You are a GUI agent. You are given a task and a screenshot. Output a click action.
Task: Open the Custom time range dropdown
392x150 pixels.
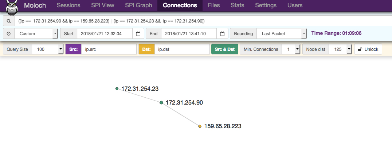point(36,34)
